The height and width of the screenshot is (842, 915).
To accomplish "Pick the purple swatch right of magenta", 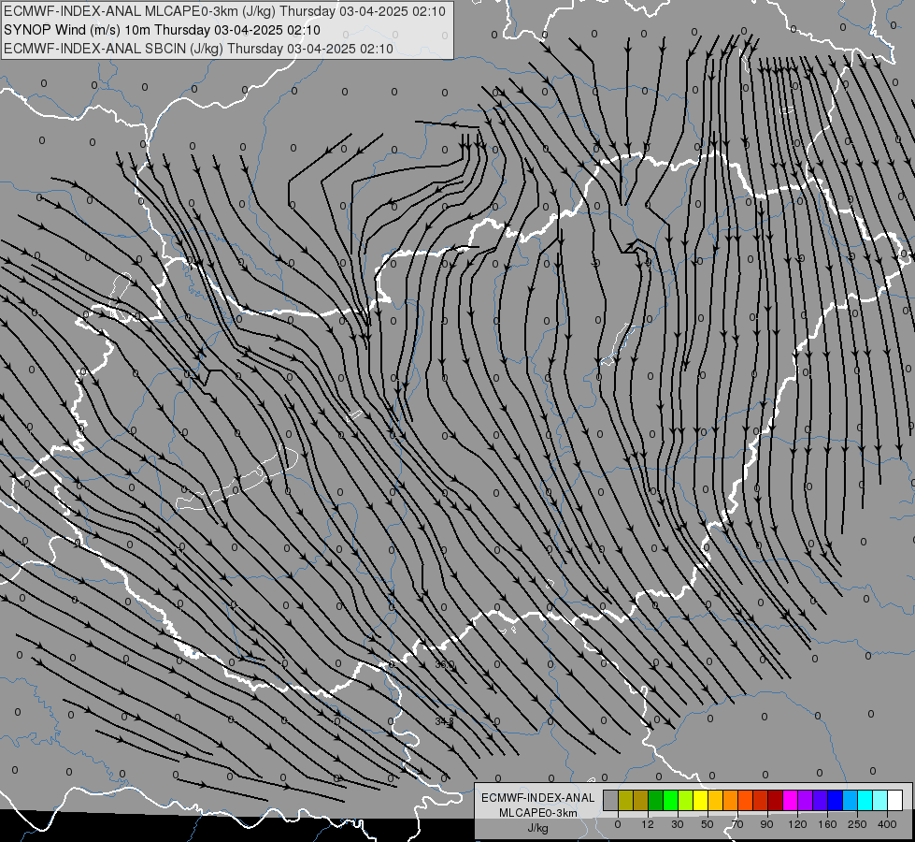I will click(806, 800).
